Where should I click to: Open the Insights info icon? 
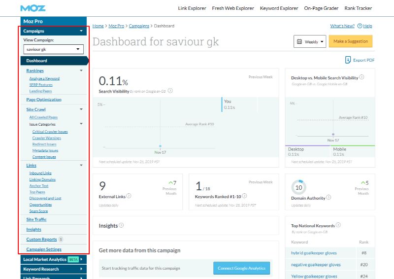click(121, 225)
